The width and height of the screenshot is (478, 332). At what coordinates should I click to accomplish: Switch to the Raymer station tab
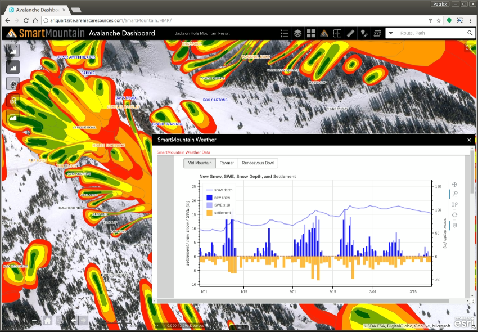(x=227, y=163)
